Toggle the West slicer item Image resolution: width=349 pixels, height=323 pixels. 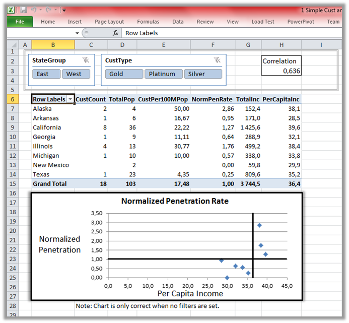coord(76,74)
